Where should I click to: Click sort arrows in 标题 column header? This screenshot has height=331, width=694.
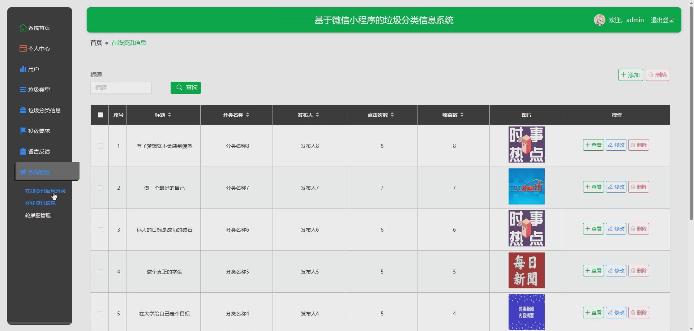tap(170, 115)
